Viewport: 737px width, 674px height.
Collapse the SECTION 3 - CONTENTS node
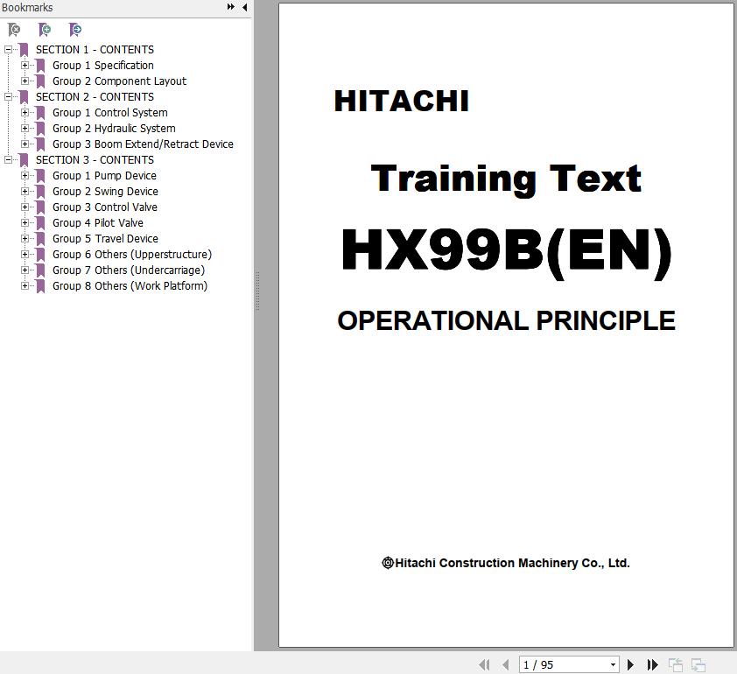[x=9, y=160]
